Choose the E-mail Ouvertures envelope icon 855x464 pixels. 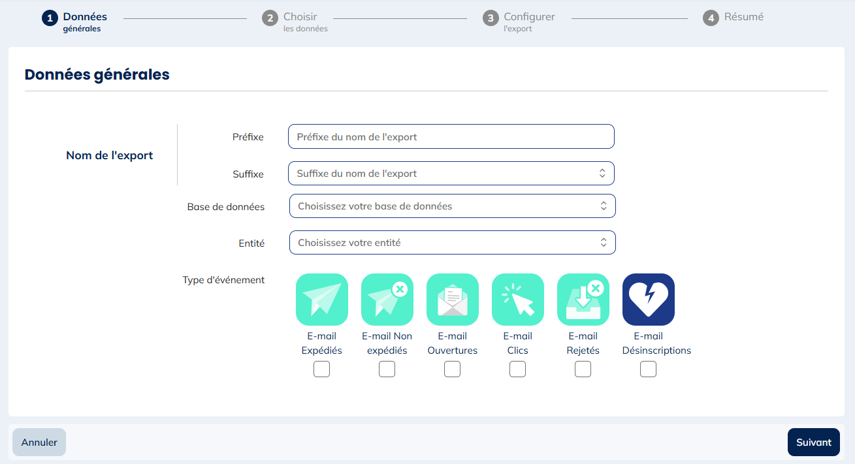tap(452, 300)
